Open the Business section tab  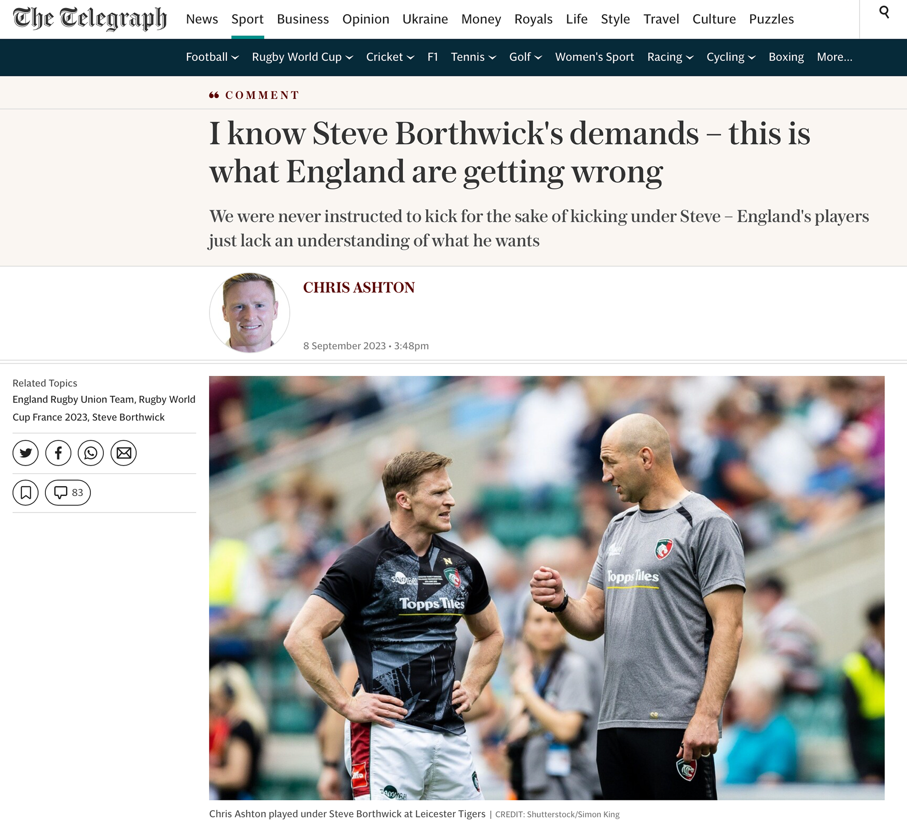point(303,19)
